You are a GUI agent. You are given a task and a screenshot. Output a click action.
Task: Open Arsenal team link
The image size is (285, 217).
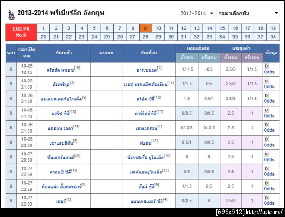146,70
